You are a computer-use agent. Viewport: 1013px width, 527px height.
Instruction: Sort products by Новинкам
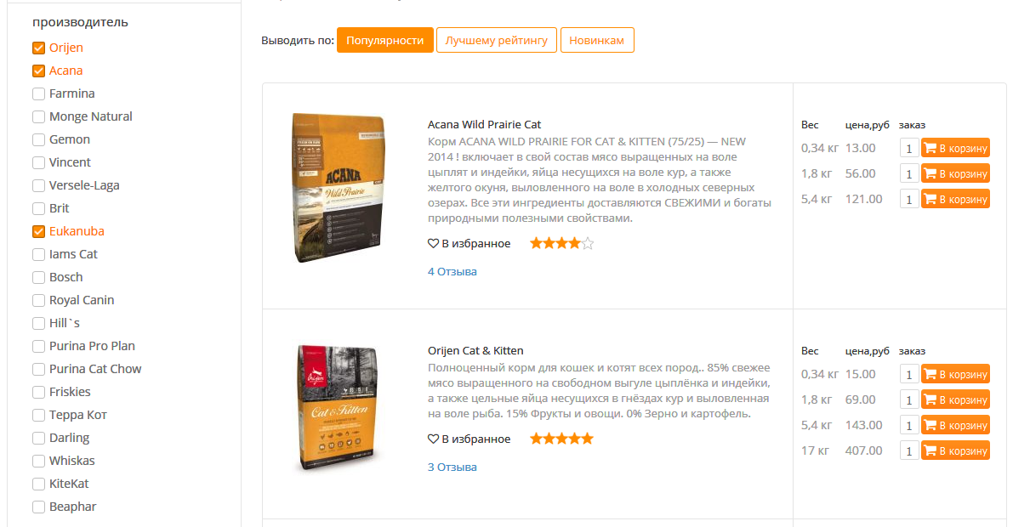(597, 40)
